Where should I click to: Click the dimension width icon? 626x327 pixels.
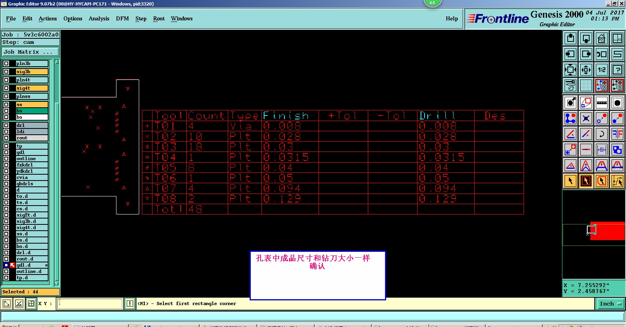pyautogui.click(x=602, y=150)
